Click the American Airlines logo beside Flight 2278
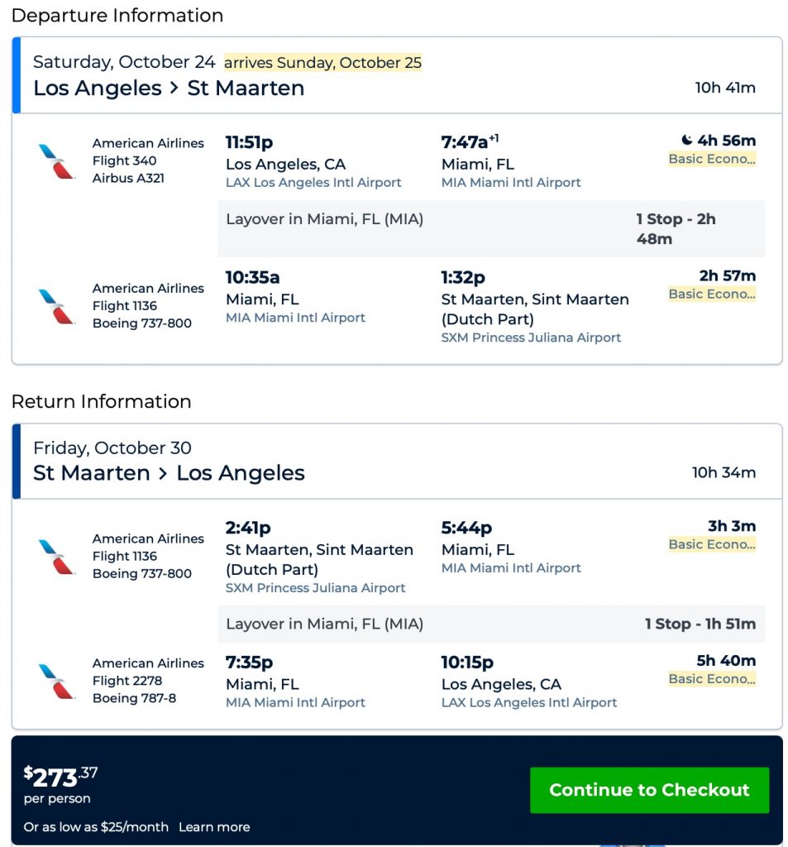 [x=56, y=682]
